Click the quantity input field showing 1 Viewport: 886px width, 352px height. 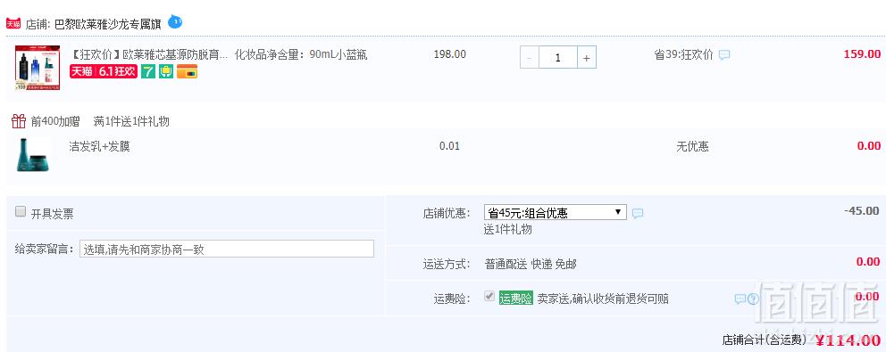(x=558, y=58)
